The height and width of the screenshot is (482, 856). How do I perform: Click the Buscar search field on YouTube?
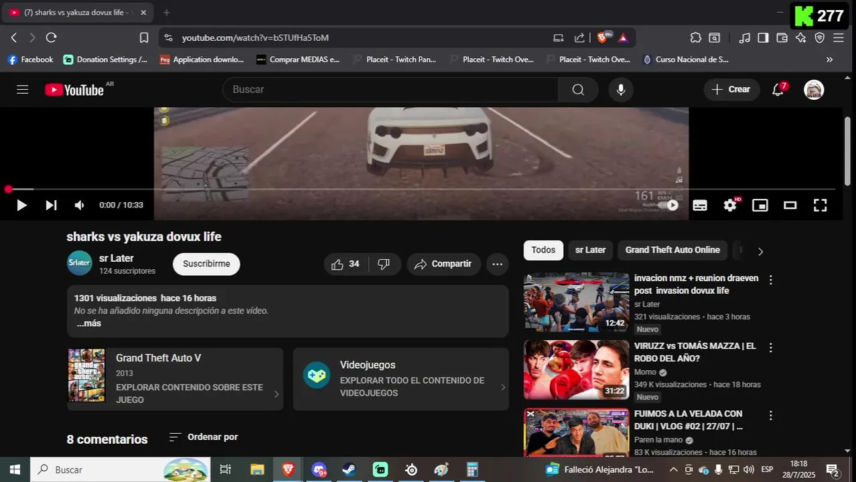click(x=390, y=90)
